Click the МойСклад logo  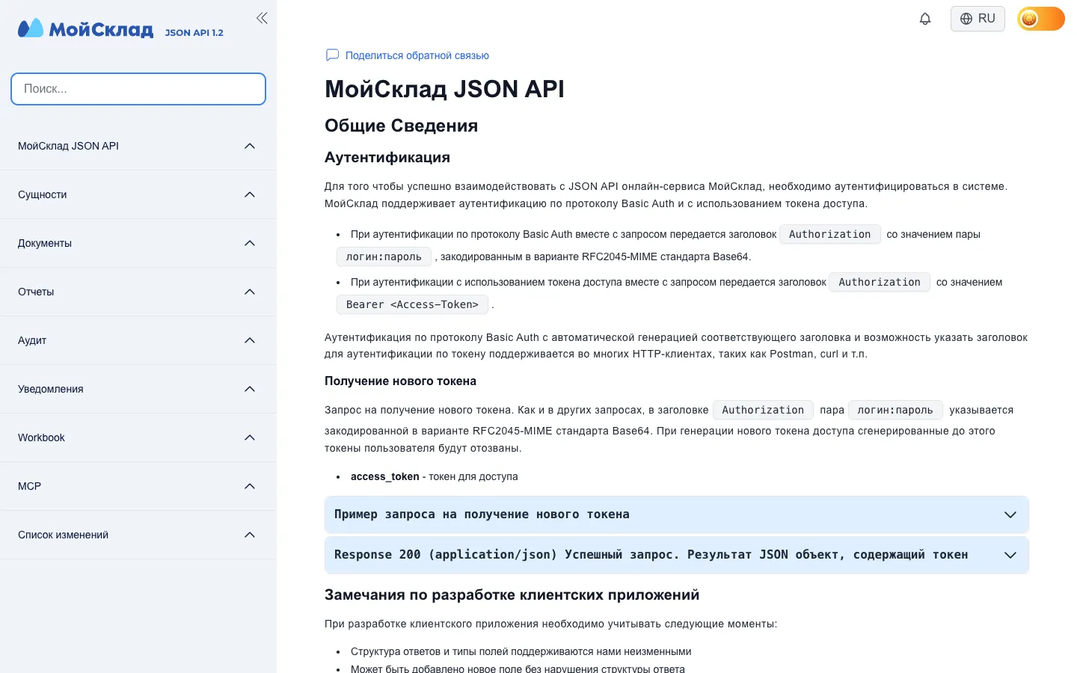[86, 28]
